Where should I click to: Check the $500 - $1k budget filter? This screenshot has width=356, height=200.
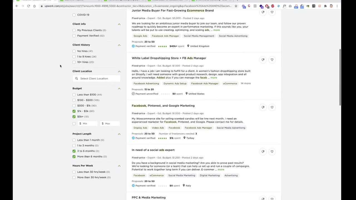click(x=74, y=106)
